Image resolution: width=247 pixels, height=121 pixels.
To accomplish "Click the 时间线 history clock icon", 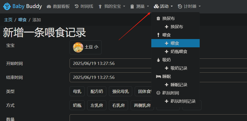I will tap(77, 6).
